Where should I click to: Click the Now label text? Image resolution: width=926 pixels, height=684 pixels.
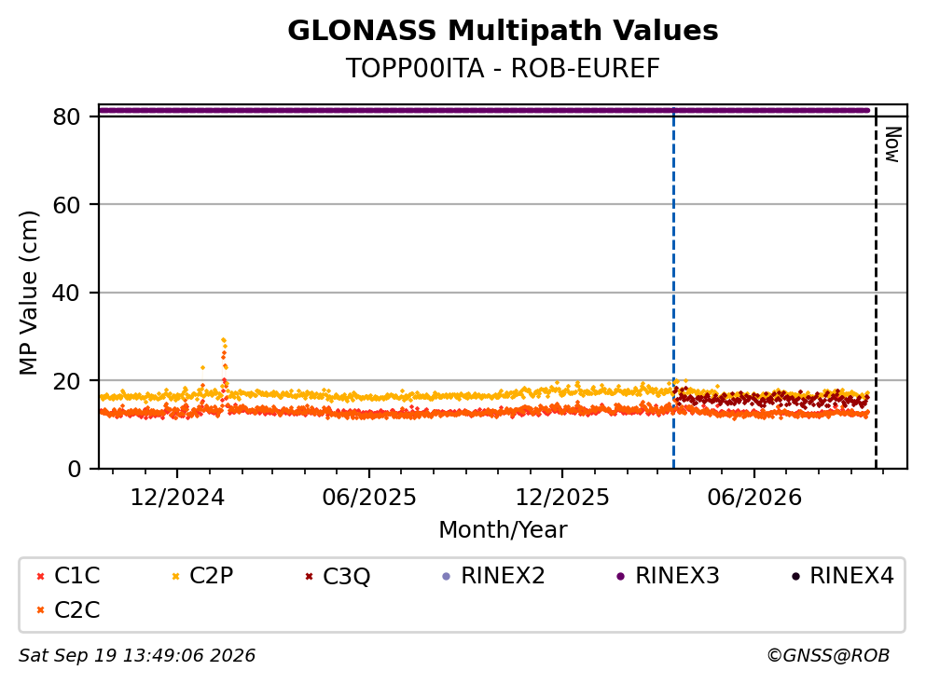(893, 144)
